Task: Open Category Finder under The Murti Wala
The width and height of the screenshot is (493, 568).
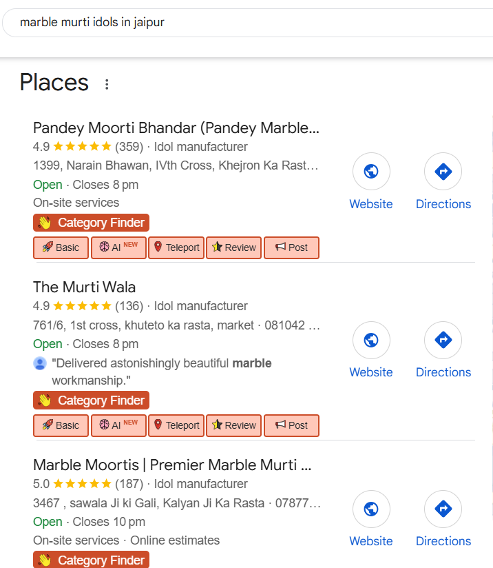Action: pos(91,400)
